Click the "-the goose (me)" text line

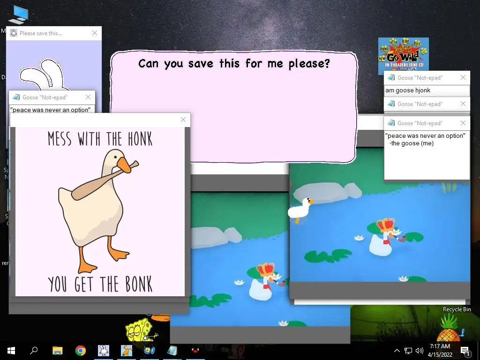[x=412, y=143]
